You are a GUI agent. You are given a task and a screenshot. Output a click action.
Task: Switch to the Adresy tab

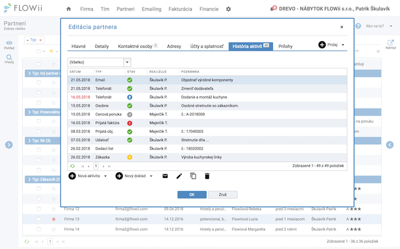click(174, 46)
